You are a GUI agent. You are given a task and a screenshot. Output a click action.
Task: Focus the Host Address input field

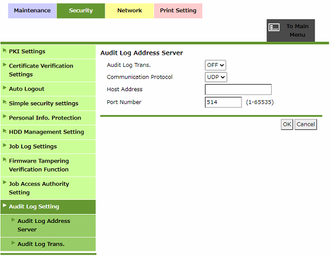pos(238,89)
